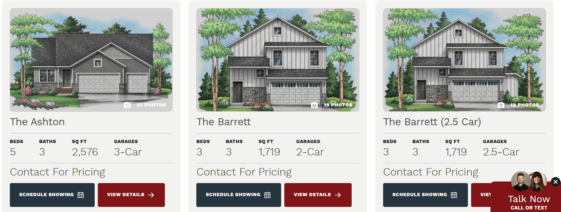Open The Barrett title link
561x212 pixels.
click(x=224, y=122)
